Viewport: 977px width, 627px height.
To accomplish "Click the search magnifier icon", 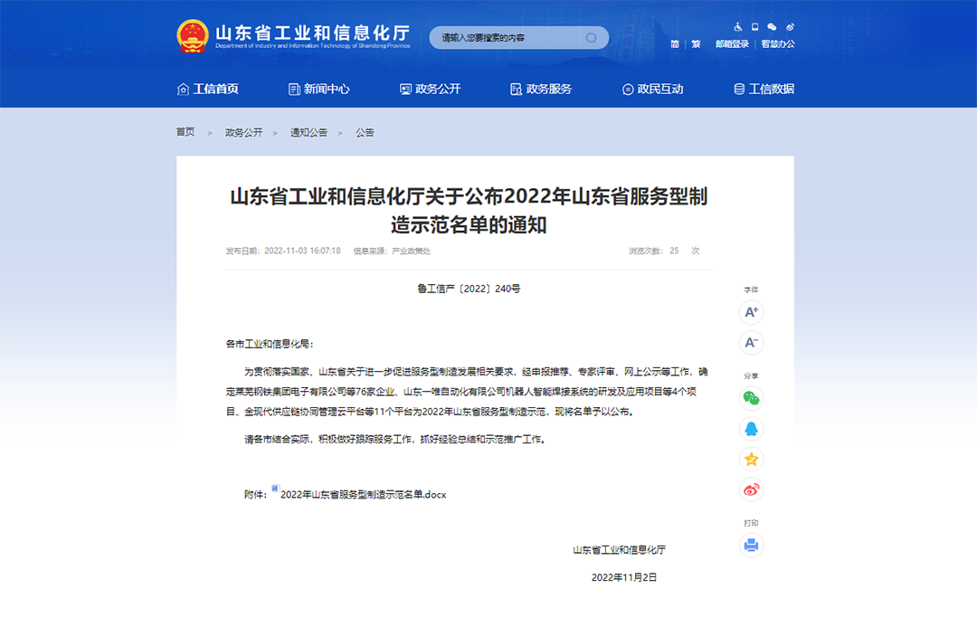I will (592, 38).
